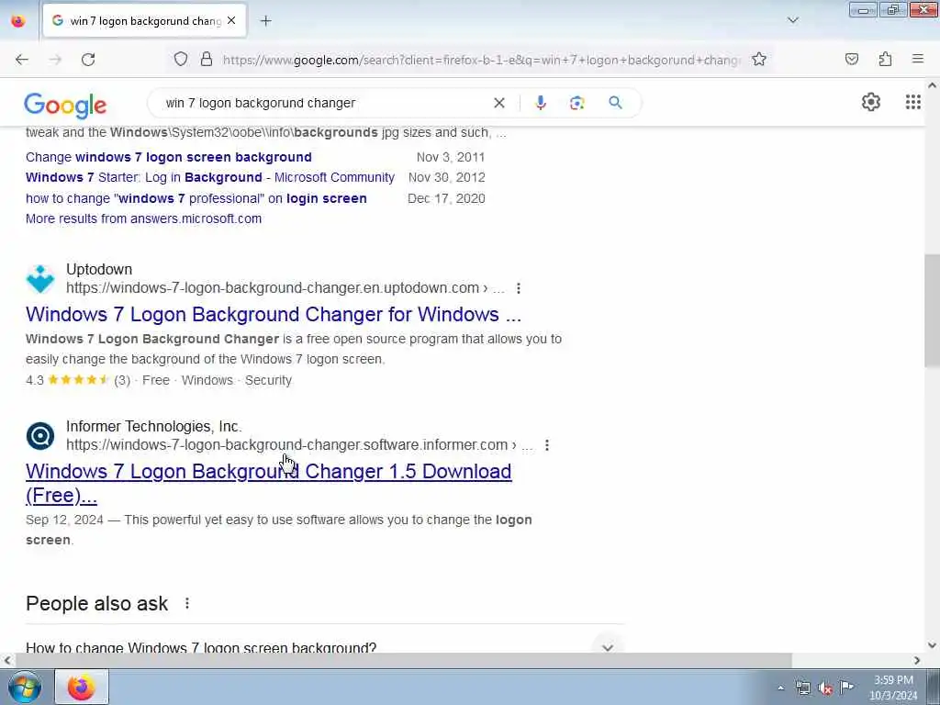Open the Uptodown Logon Background Changer result title
This screenshot has height=705, width=940.
(274, 314)
